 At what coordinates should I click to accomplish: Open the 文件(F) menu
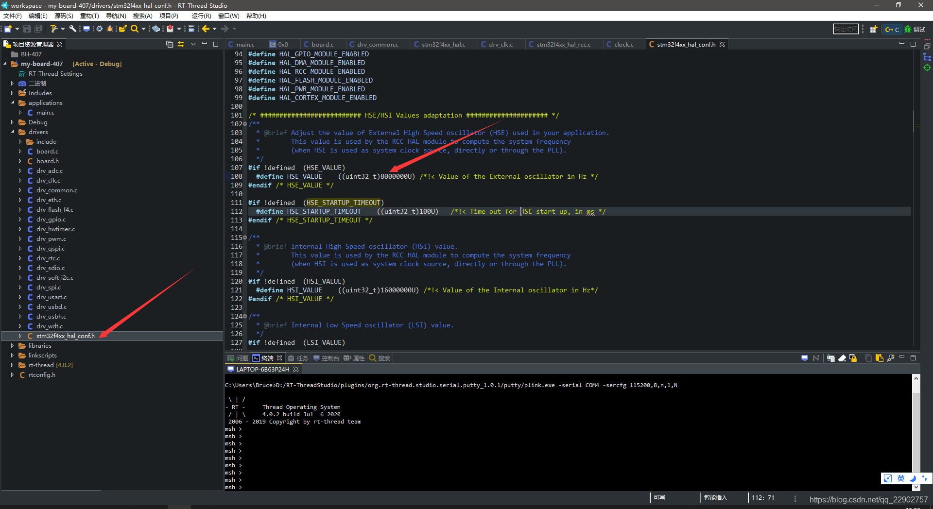(13, 16)
